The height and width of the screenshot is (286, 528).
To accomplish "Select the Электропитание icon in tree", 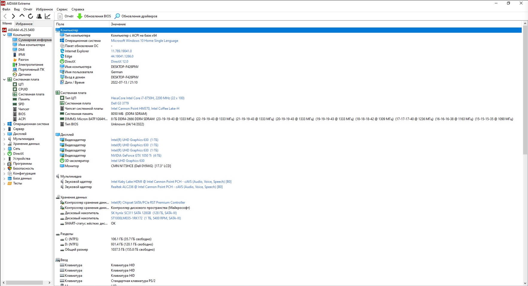I will coord(15,65).
